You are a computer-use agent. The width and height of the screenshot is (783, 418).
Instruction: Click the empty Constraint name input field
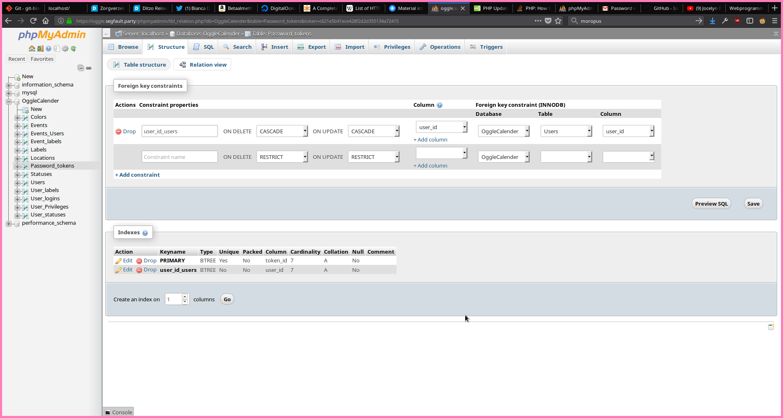point(179,157)
